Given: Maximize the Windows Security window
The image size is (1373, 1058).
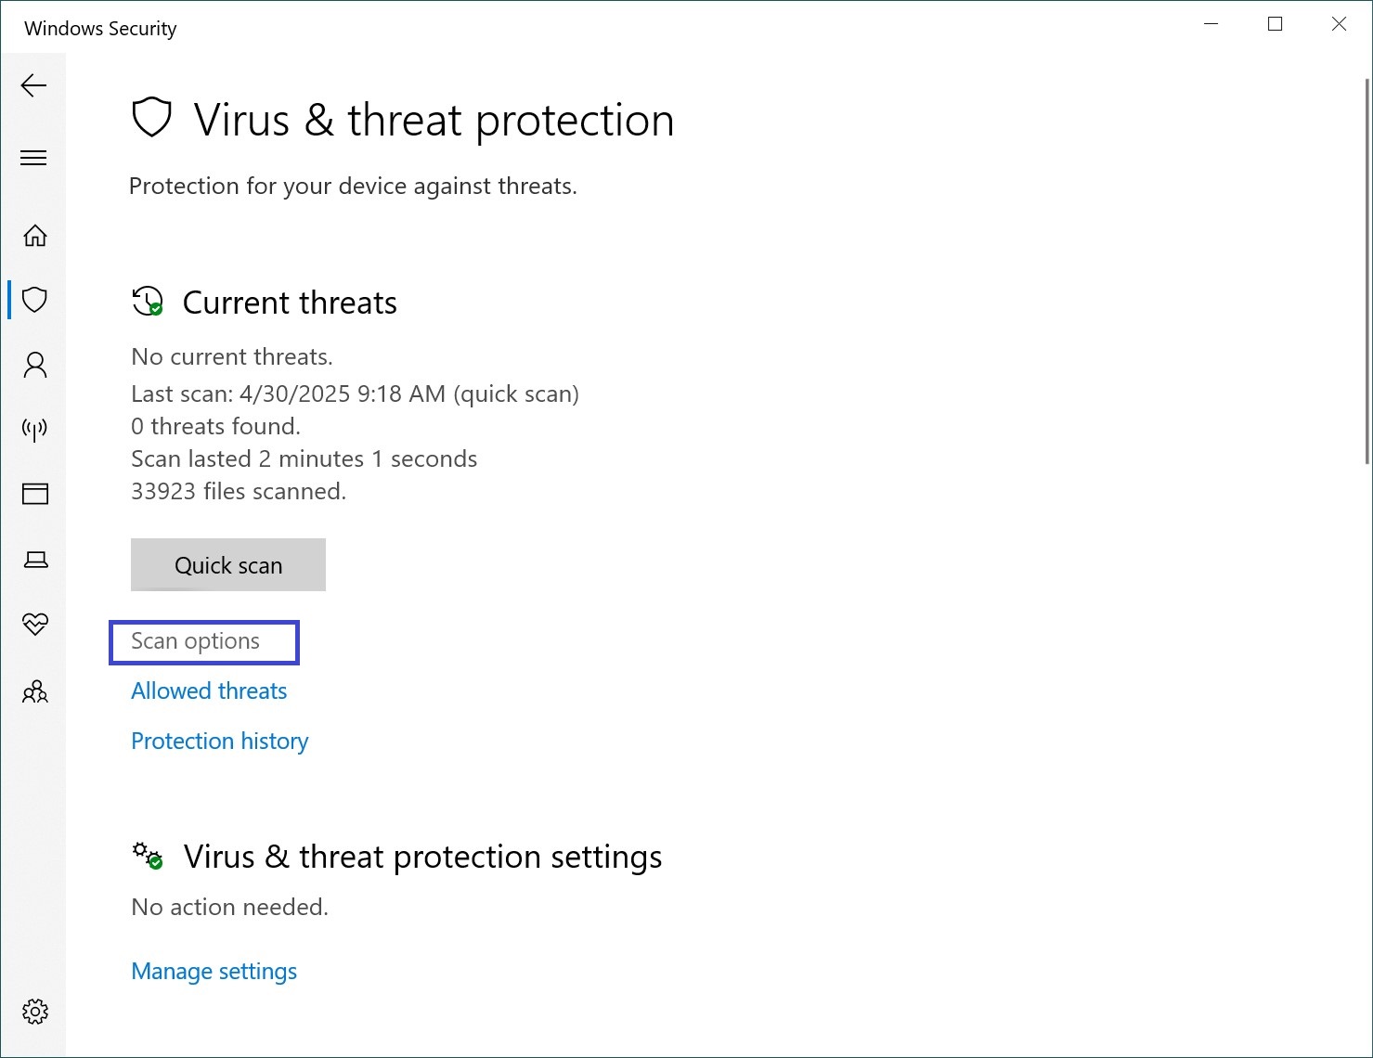Looking at the screenshot, I should (1276, 24).
